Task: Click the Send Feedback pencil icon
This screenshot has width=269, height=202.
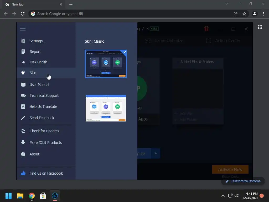Action: coord(23,118)
